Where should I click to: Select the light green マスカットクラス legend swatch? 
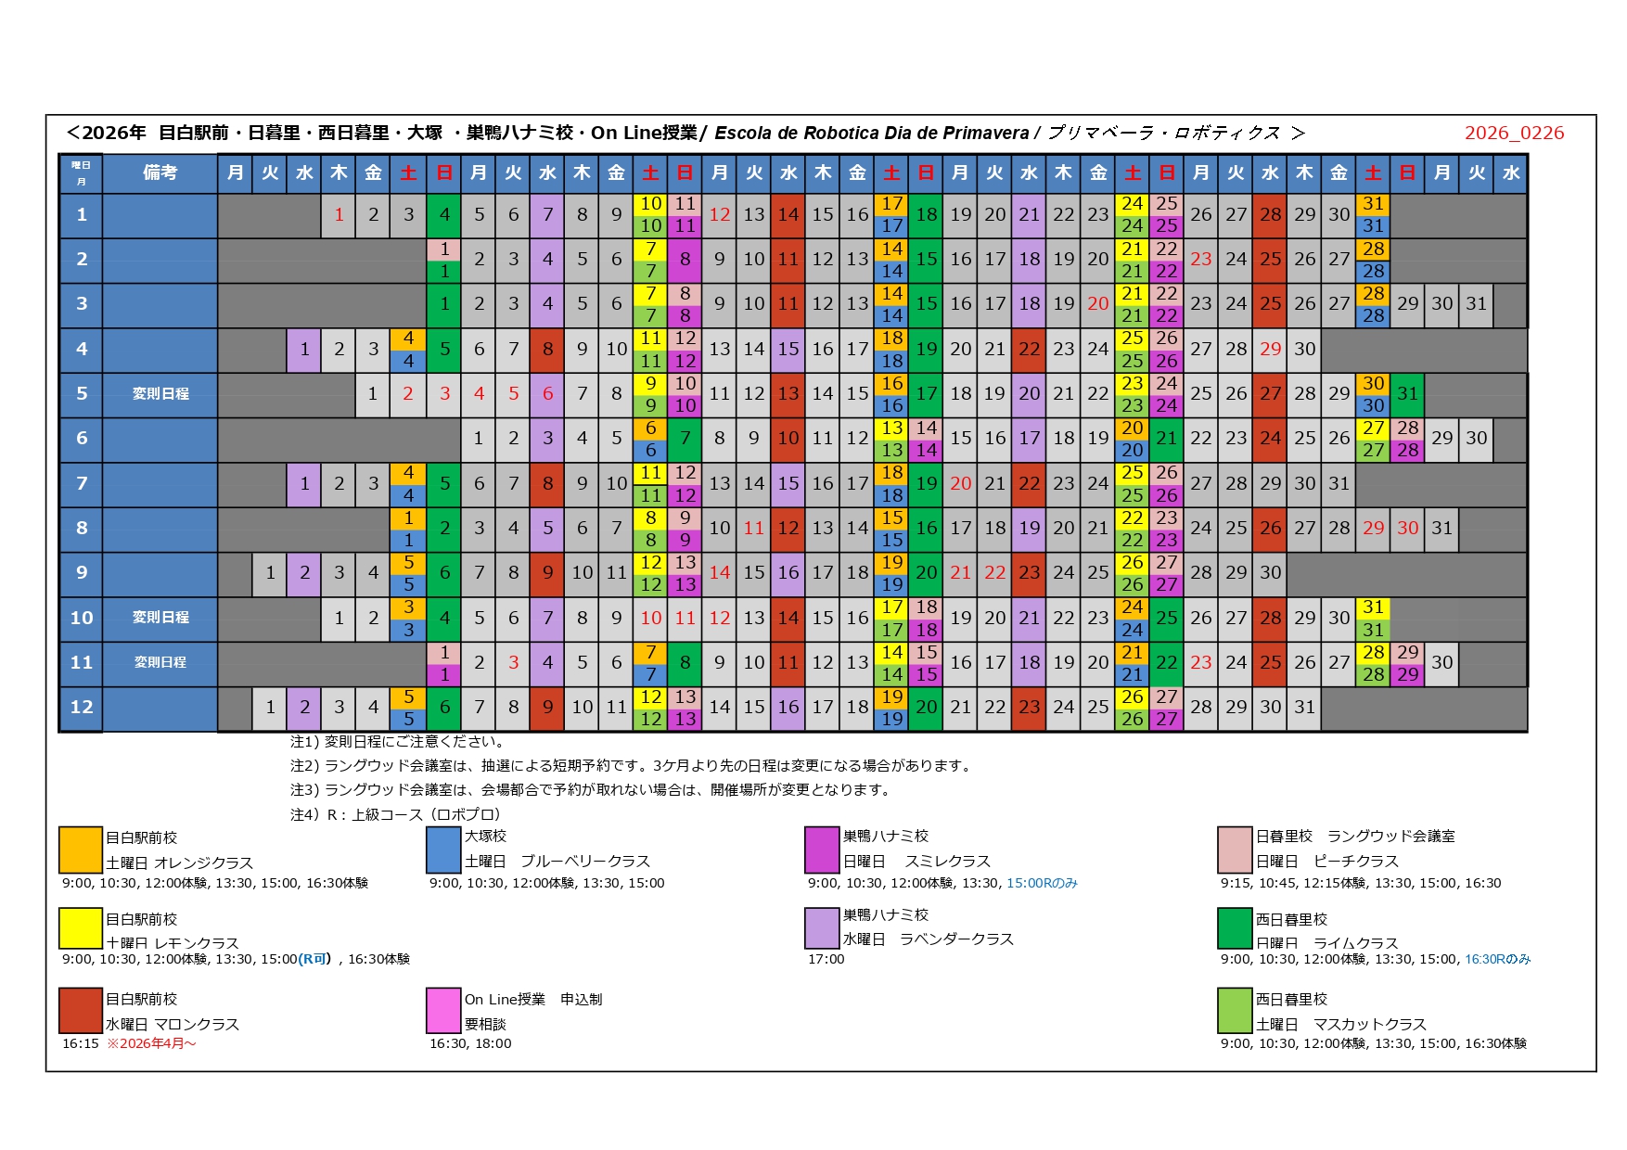click(x=1235, y=1010)
